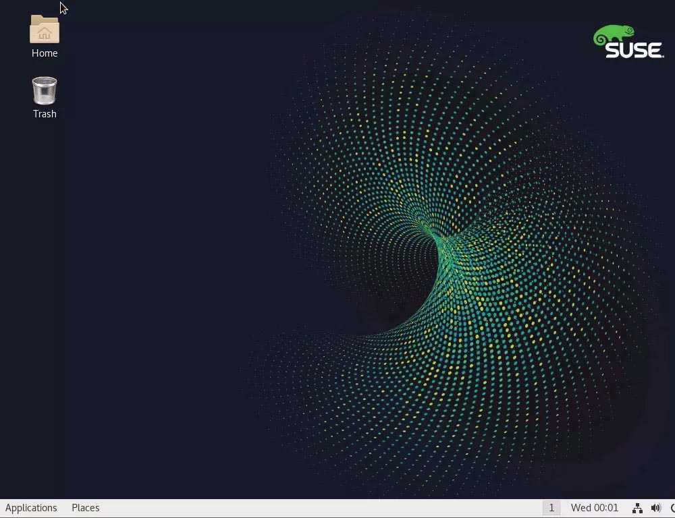This screenshot has width=675, height=518.
Task: Click the power icon at panel edge
Action: [672, 508]
